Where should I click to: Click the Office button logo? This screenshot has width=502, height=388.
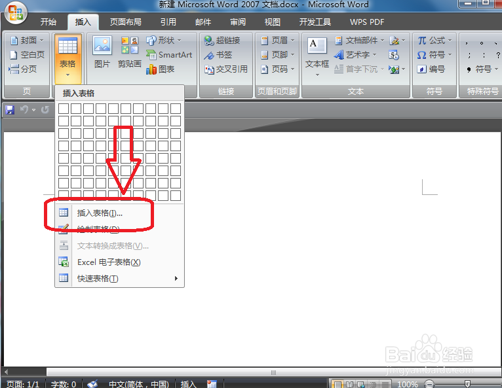(15, 13)
